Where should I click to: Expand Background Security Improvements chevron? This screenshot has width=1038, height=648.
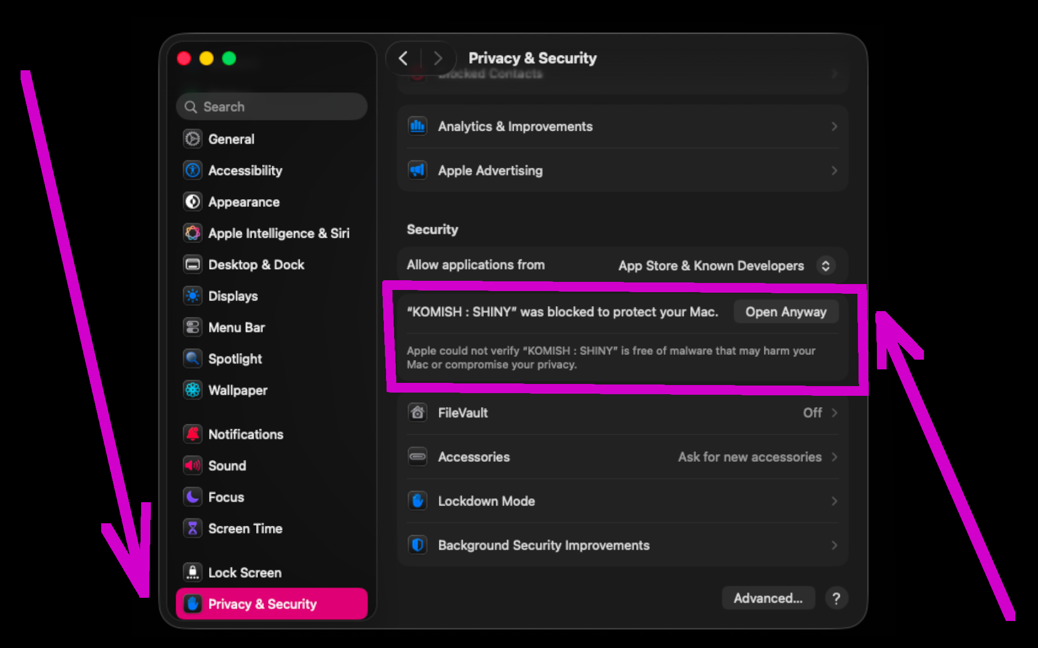[x=834, y=545]
